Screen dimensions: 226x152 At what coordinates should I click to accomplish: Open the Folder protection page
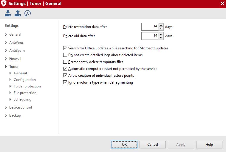[x=27, y=86]
